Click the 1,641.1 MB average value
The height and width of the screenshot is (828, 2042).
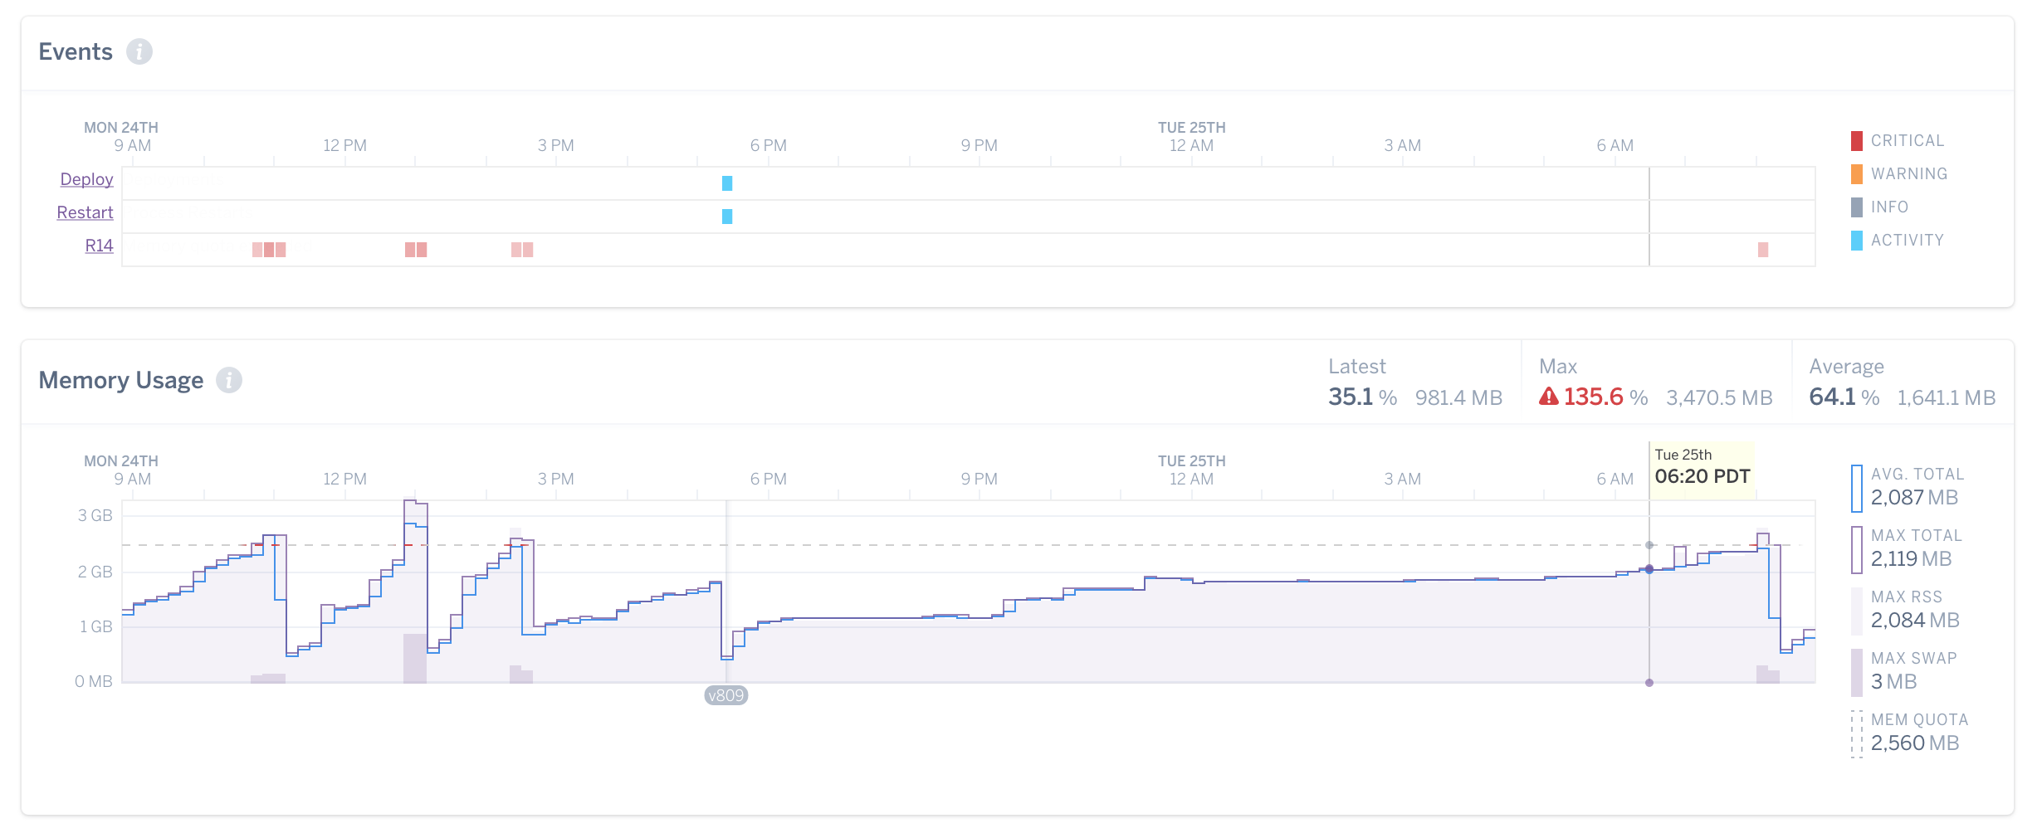point(1946,398)
